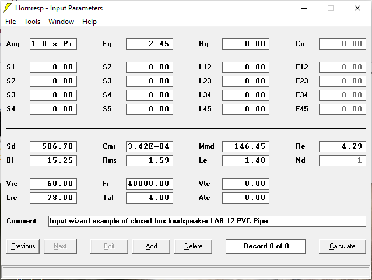Click the Re field showing 4.29
Screen dimensions: 372x280
pos(342,146)
